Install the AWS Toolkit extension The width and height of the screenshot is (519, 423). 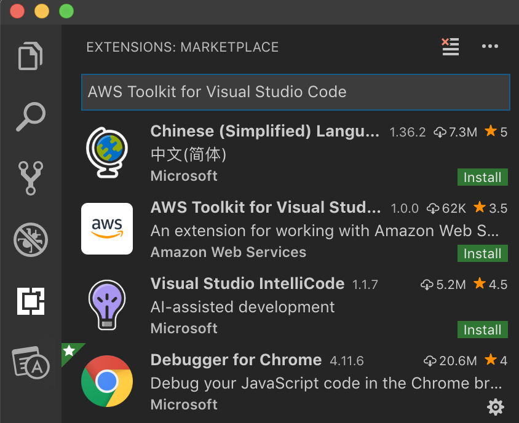482,253
